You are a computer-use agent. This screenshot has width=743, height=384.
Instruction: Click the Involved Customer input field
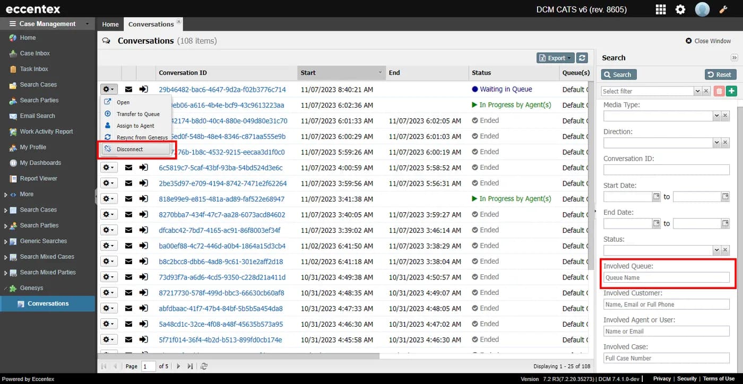(667, 304)
